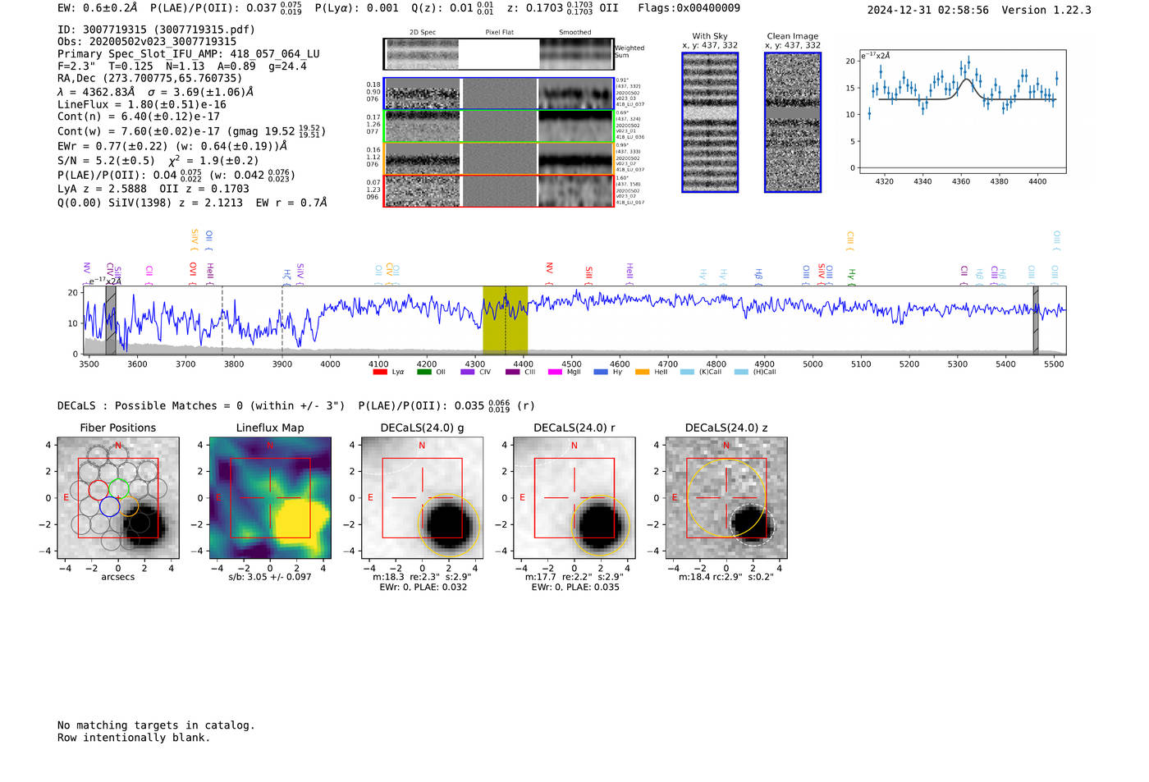This screenshot has width=1149, height=782.
Task: Click the Weighted Sum 2D spectrum strip
Action: click(498, 54)
